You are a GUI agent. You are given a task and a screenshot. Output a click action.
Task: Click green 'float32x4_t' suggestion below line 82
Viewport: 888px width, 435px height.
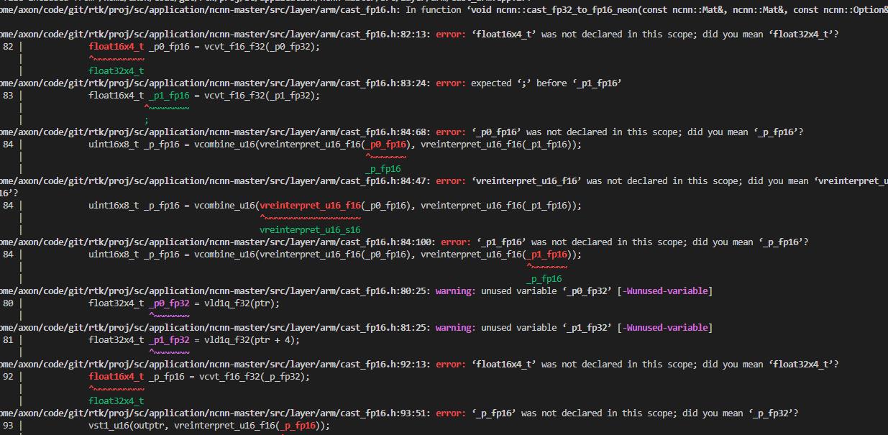tap(116, 70)
